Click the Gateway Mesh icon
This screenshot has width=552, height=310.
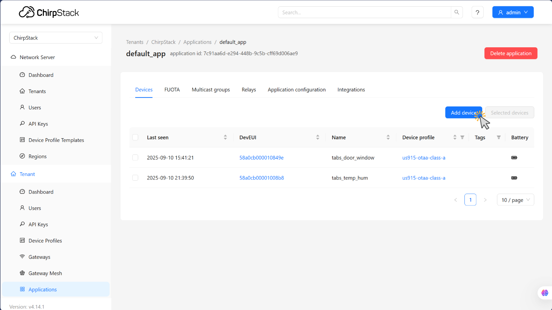click(22, 273)
